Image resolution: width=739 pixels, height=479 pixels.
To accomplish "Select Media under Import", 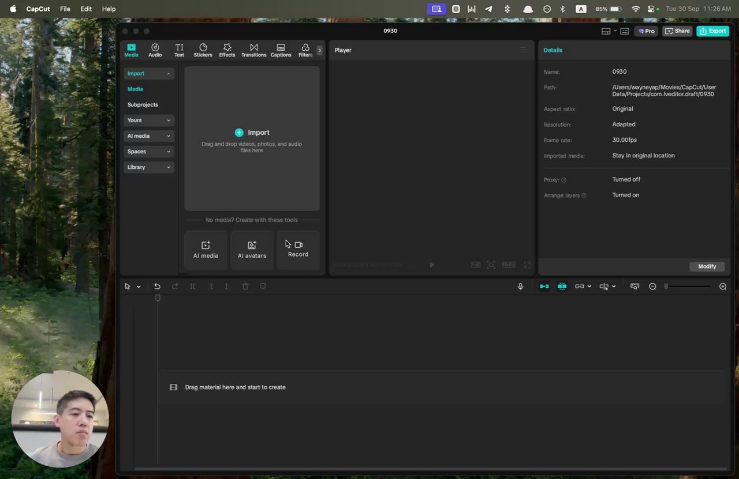I will click(x=135, y=89).
